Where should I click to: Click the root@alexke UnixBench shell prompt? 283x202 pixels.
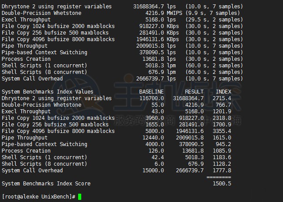click(38, 197)
